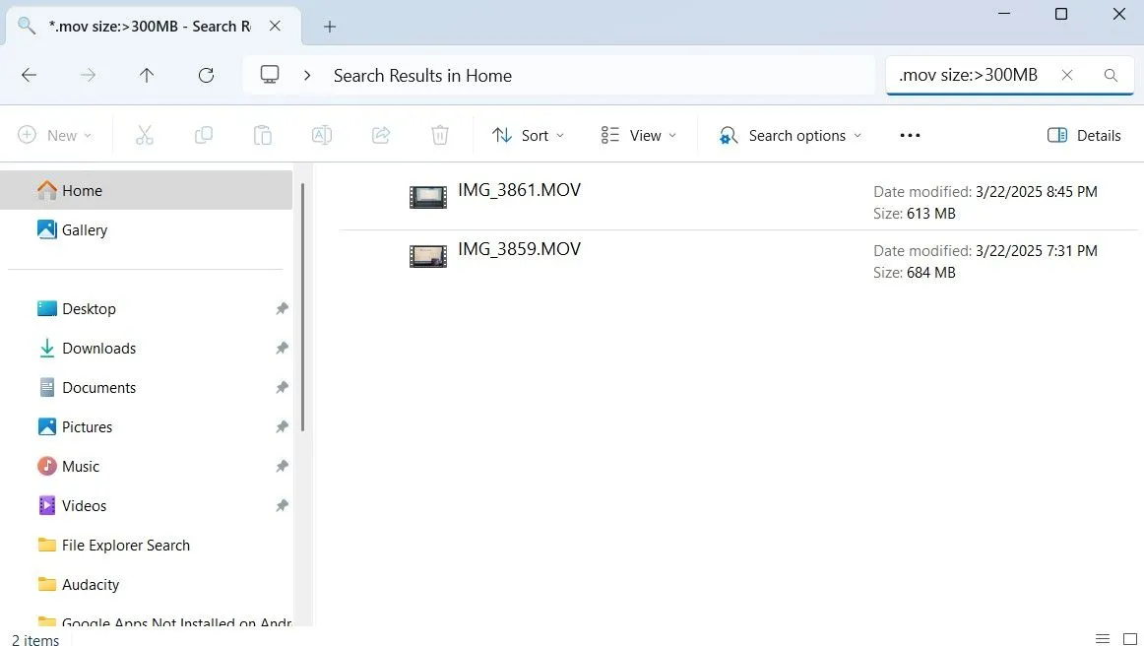Select the IMG_3861.MOV file
Viewport: 1144px width, 646px height.
pos(520,190)
